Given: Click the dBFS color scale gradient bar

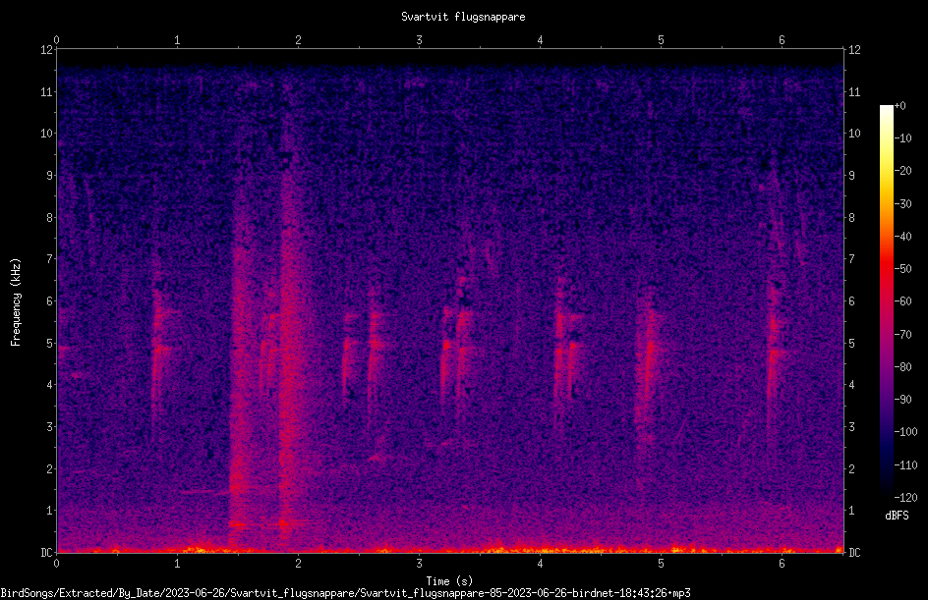Looking at the screenshot, I should pyautogui.click(x=886, y=300).
